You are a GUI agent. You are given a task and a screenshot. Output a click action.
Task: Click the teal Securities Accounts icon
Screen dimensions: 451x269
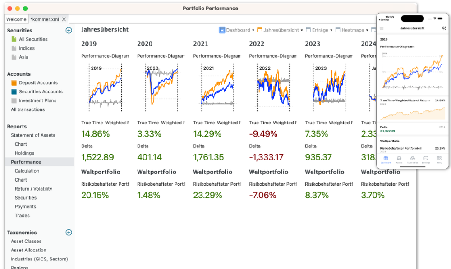[x=14, y=91]
